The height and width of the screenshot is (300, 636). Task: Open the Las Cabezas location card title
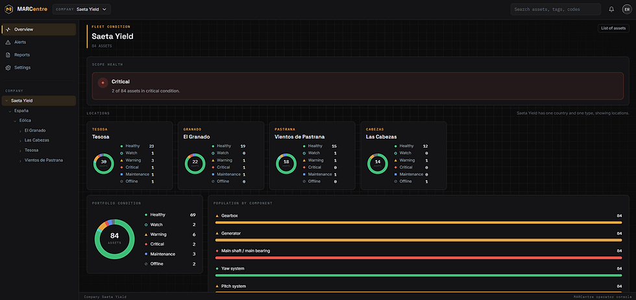[382, 137]
